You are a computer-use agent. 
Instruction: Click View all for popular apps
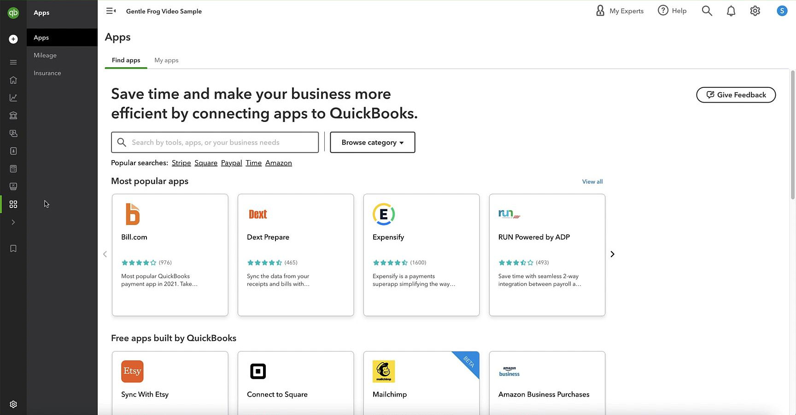coord(592,182)
